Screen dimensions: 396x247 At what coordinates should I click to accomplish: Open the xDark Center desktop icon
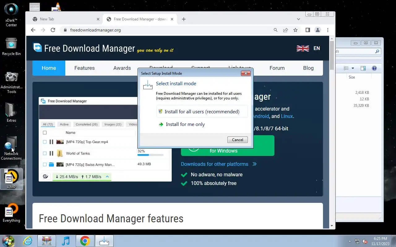(11, 15)
